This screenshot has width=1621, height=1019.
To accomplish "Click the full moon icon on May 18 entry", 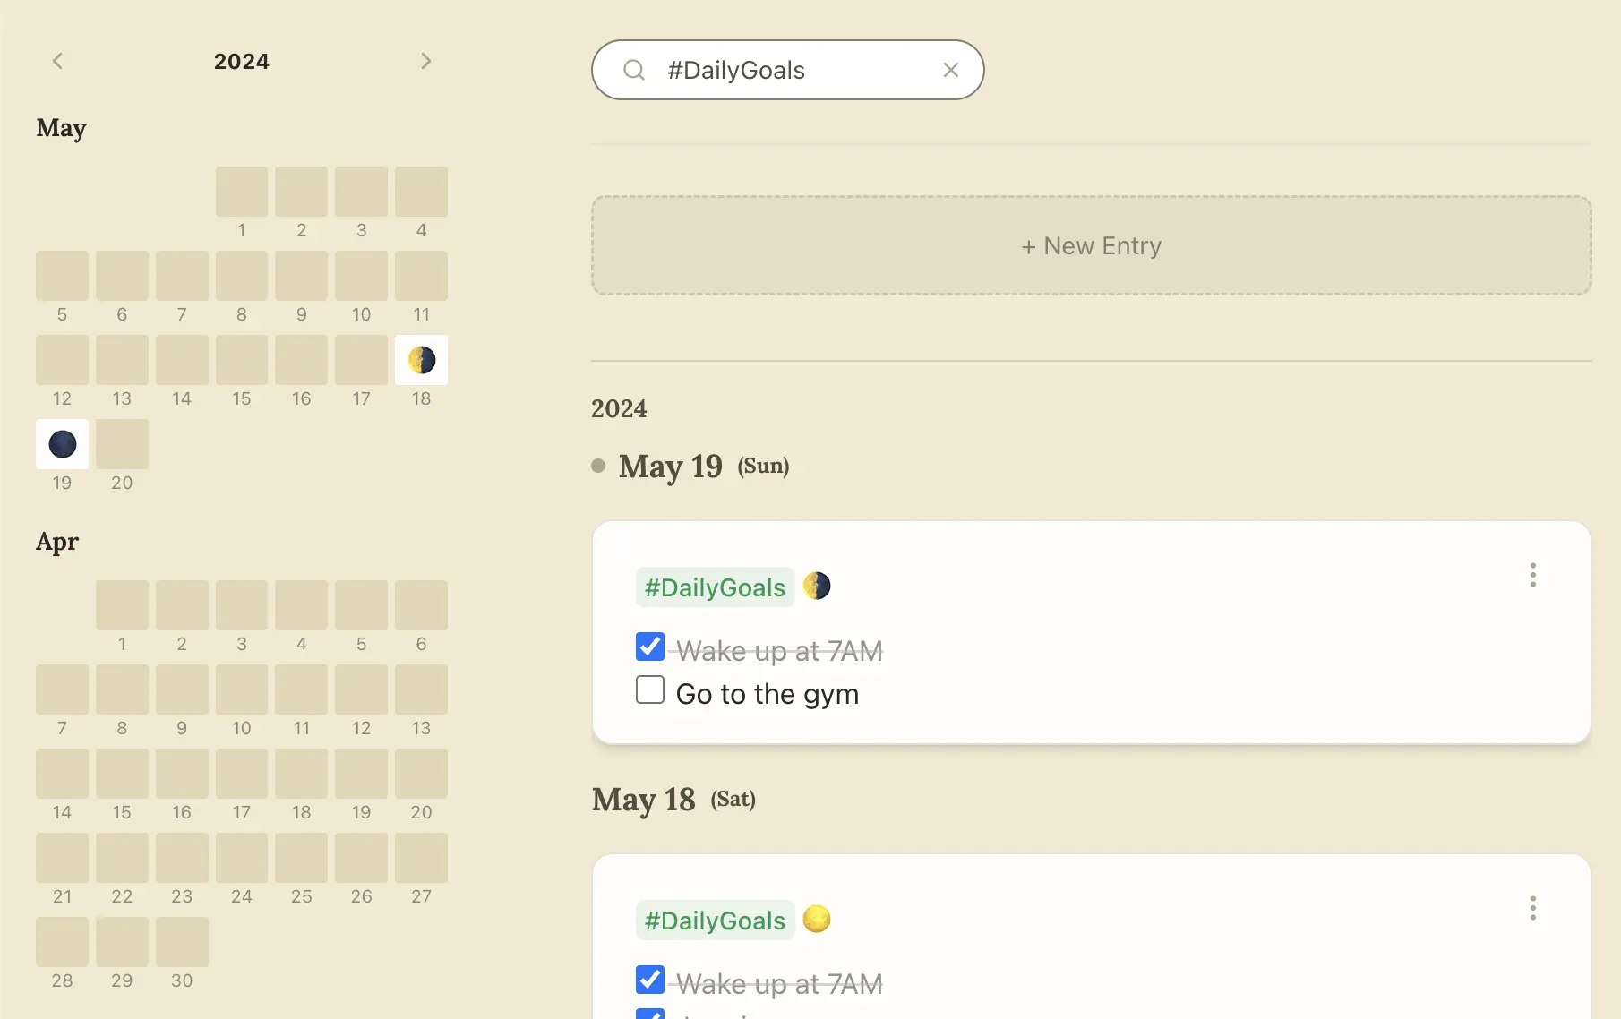I will point(817,920).
